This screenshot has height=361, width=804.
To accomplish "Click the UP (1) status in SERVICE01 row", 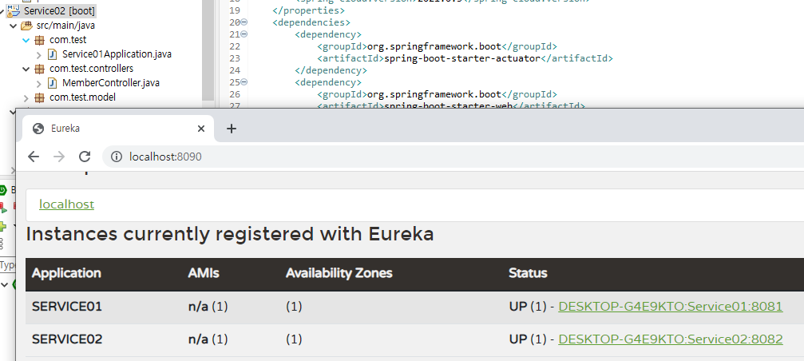I will pos(528,307).
